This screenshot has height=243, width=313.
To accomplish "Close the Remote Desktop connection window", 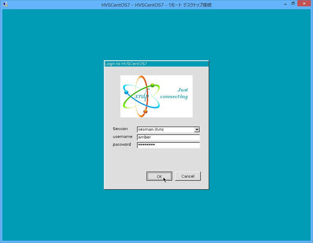I will (x=305, y=4).
